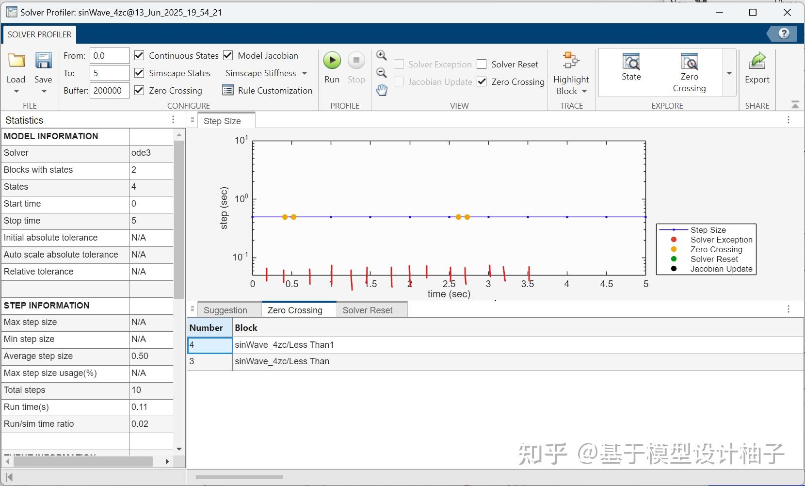Collapse the toolstrip with the arrow

[795, 105]
